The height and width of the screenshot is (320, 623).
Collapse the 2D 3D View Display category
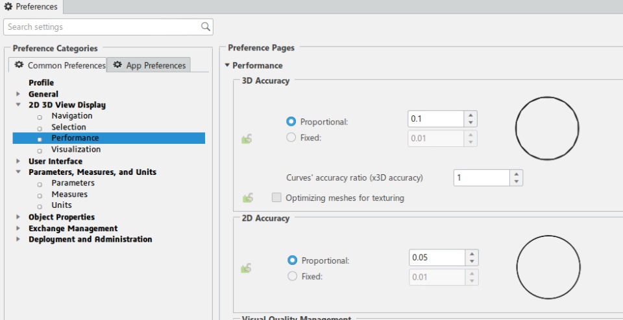tap(19, 105)
